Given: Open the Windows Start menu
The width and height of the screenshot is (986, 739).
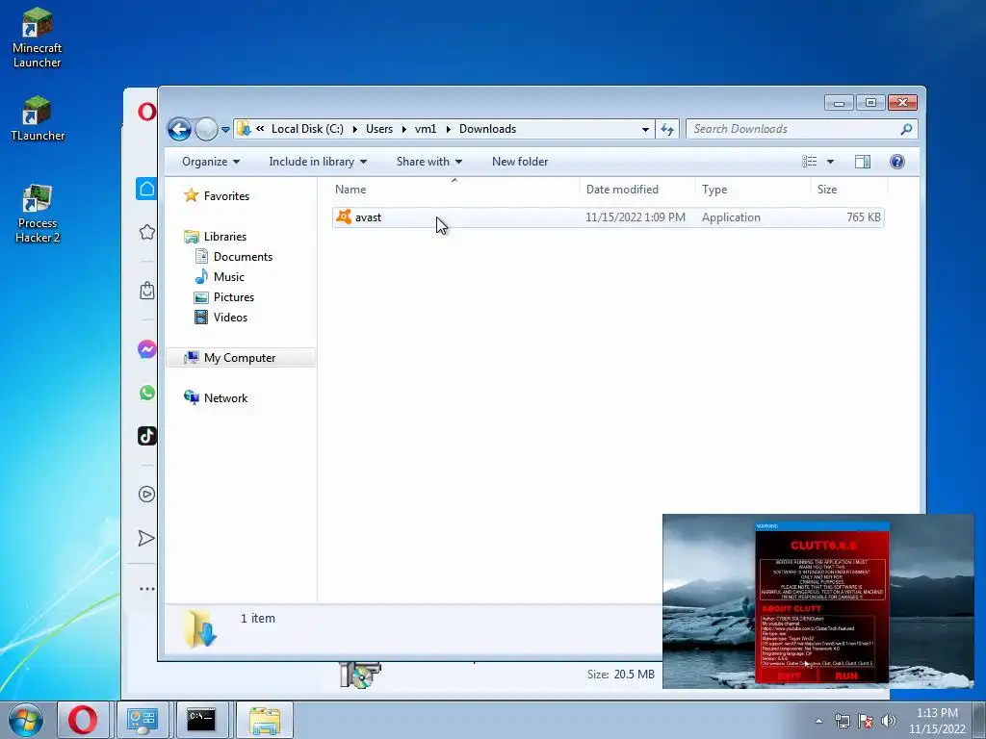Looking at the screenshot, I should (x=25, y=720).
